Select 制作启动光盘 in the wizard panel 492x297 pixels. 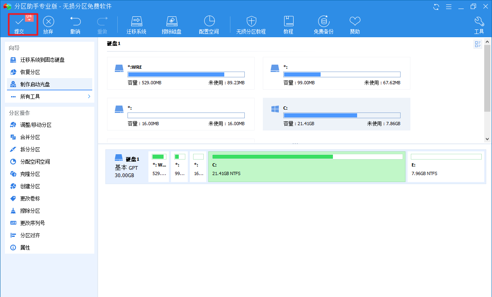point(35,84)
